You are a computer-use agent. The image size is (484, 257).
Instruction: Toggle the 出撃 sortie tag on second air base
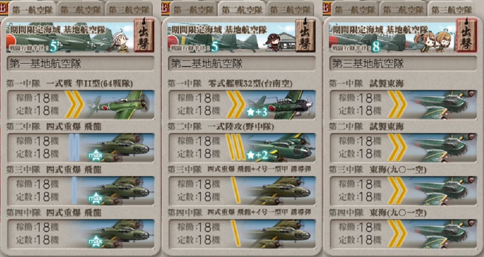coord(305,35)
